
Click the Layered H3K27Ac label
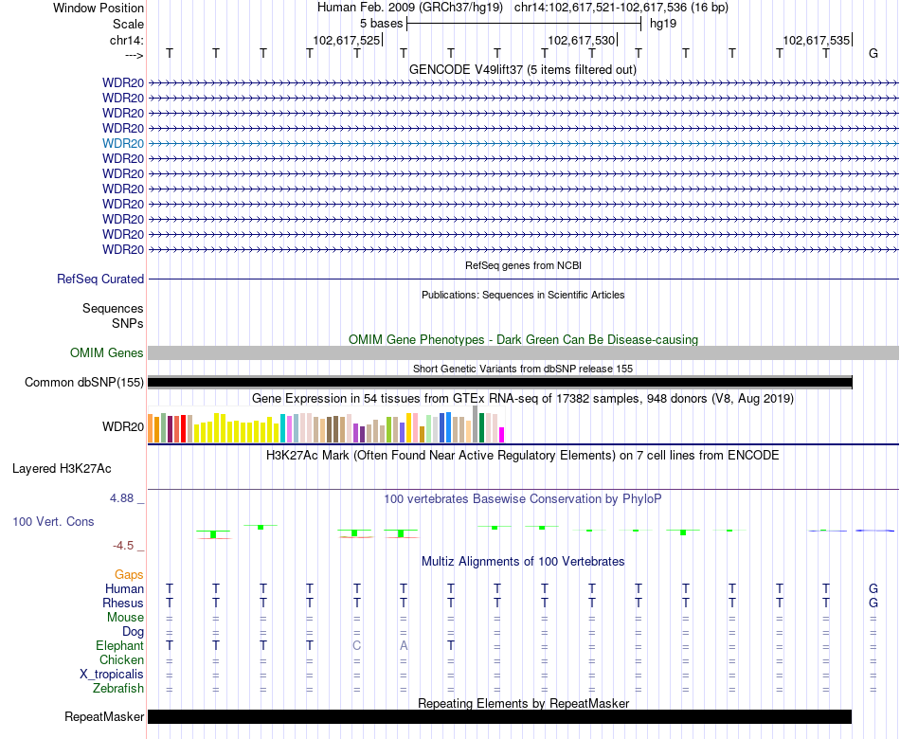(x=62, y=469)
